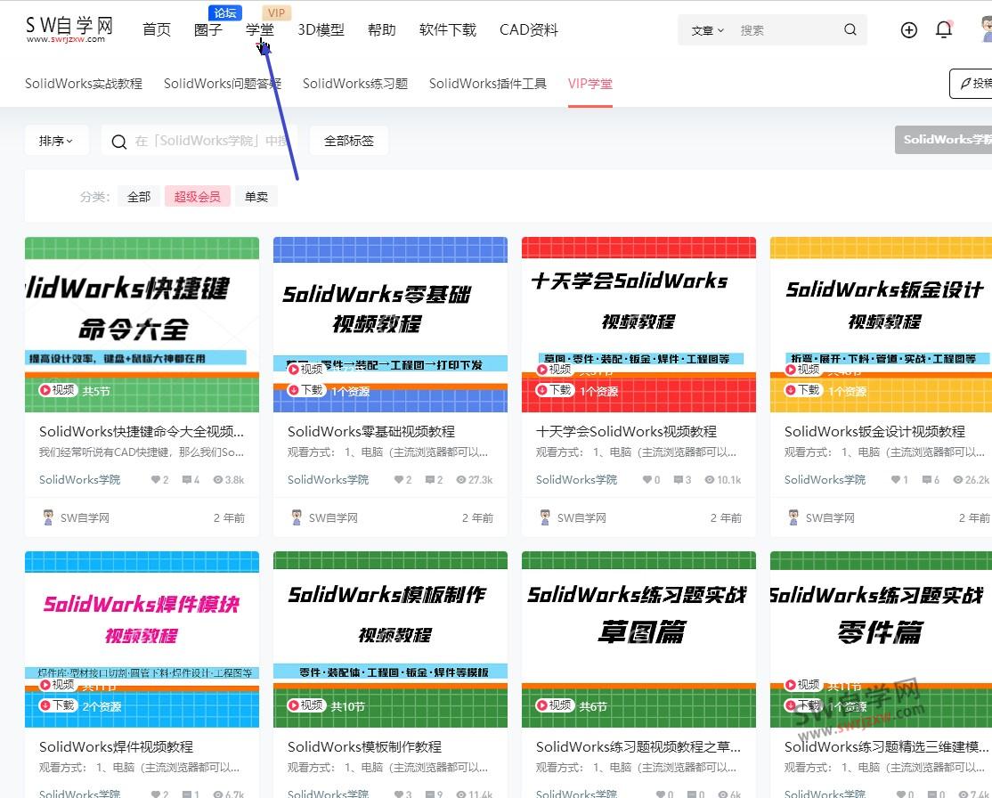Open the notification bell icon
The width and height of the screenshot is (992, 798).
click(x=944, y=29)
